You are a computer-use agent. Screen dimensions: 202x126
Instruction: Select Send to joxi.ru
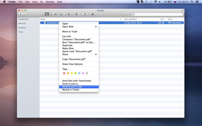click(x=79, y=84)
